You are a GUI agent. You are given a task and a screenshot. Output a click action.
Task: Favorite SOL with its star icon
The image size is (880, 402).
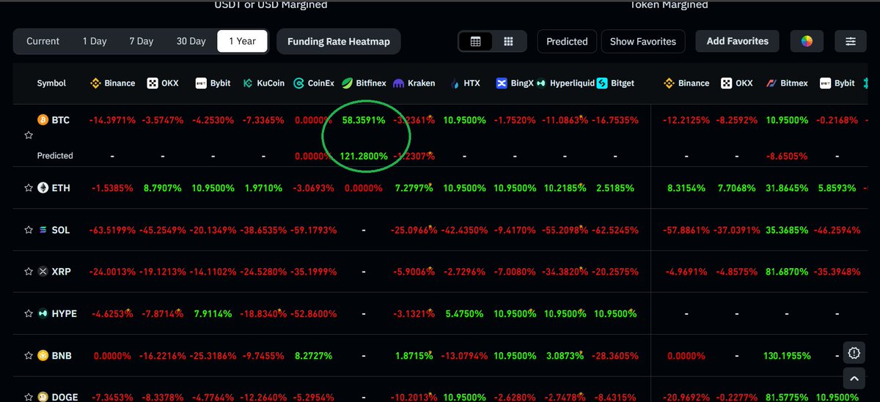coord(29,230)
